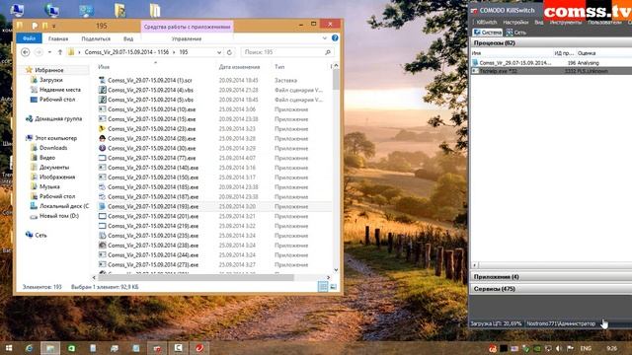Open Домашняя группа in sidebar
This screenshot has height=355, width=632.
(x=53, y=118)
